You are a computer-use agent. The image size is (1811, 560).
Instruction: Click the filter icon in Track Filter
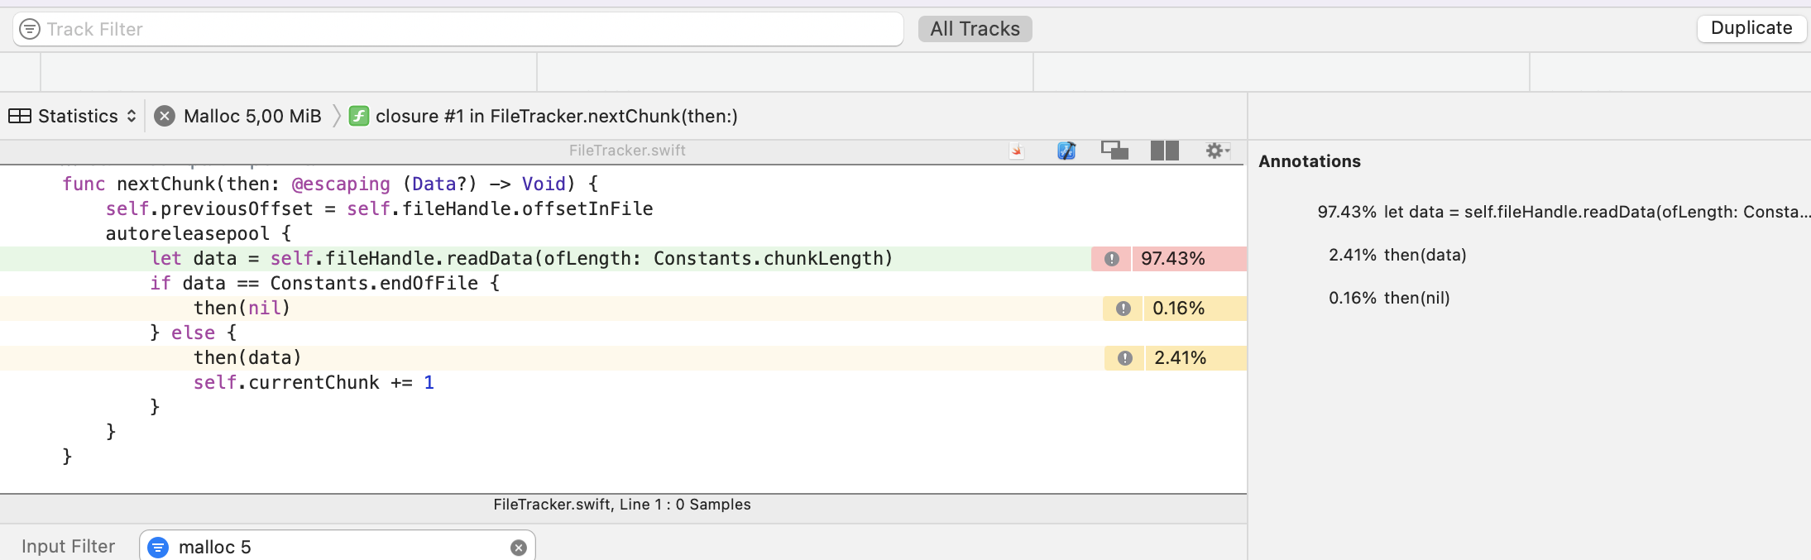point(30,30)
